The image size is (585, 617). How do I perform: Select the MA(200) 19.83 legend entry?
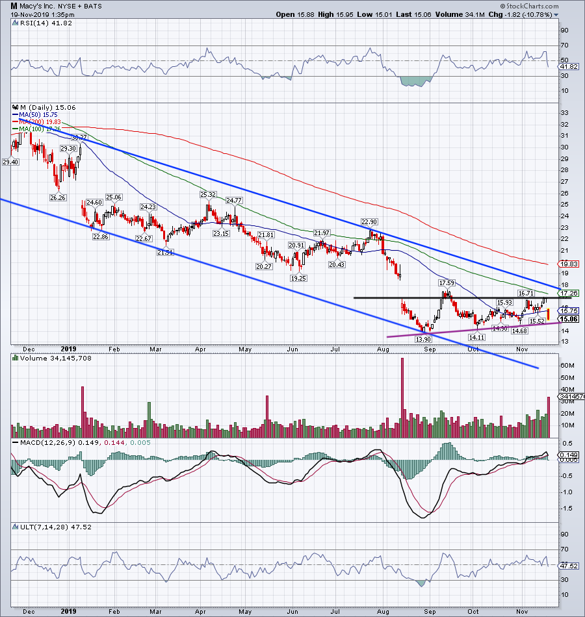point(36,121)
